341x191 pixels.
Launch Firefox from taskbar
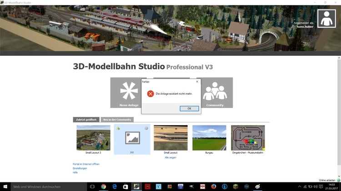click(214, 186)
